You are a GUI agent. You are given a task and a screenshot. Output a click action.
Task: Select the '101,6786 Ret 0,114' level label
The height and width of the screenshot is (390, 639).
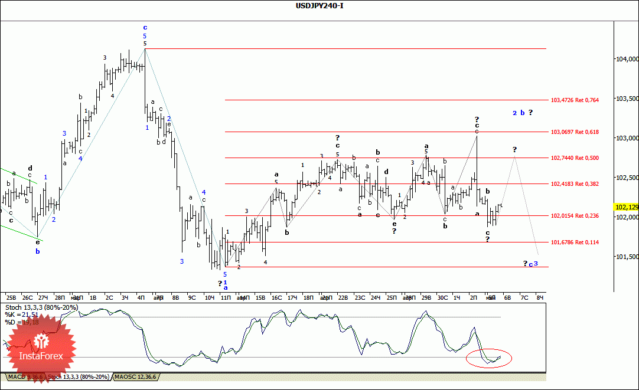(575, 242)
